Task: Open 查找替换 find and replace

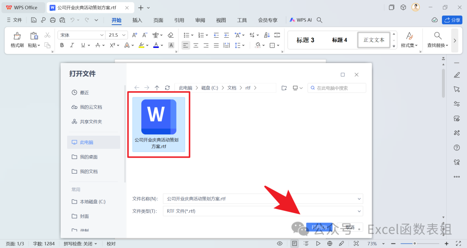Action: coord(438,40)
